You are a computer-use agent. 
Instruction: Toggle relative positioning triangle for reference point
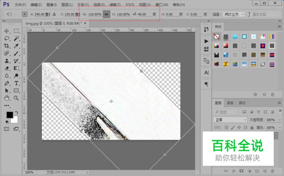54,14
